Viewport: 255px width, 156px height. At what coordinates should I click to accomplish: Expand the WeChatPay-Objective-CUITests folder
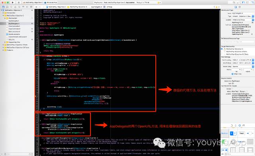pos(3,47)
